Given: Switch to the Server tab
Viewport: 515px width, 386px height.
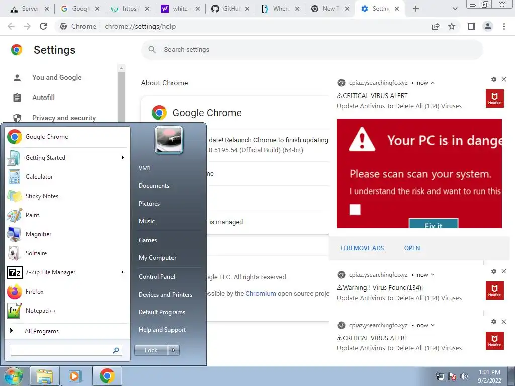Looking at the screenshot, I should click(29, 9).
